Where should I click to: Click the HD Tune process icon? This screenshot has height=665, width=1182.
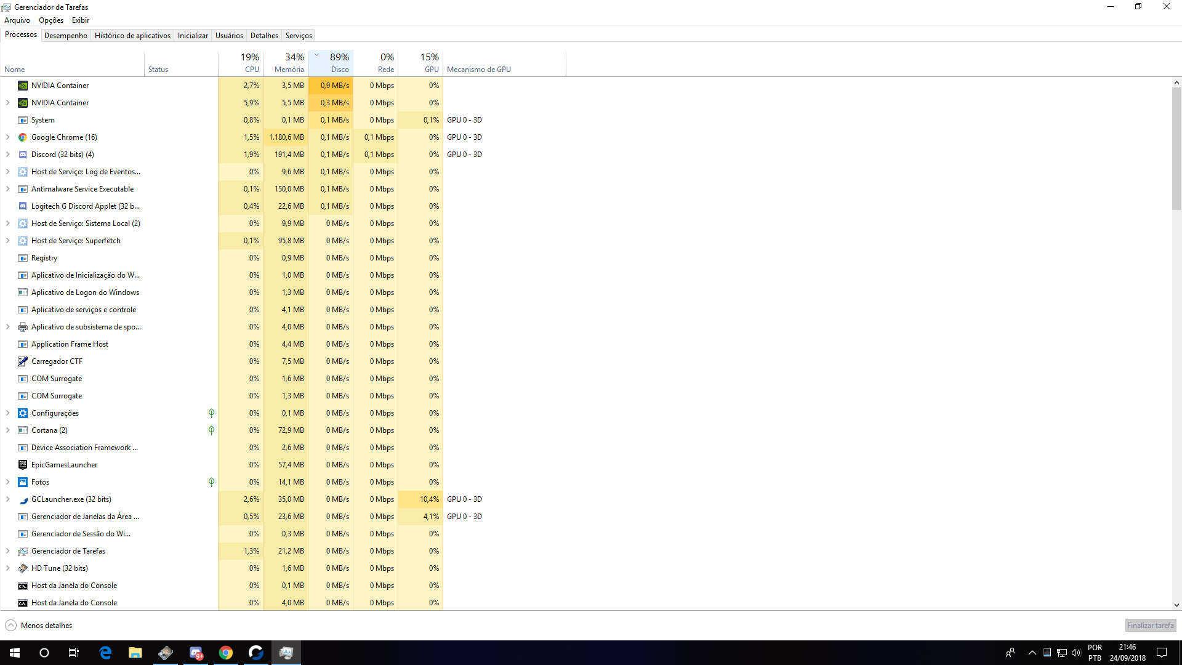pos(23,568)
